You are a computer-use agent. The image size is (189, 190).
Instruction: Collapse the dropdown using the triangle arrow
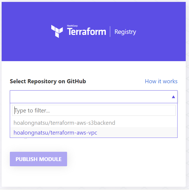point(173,97)
